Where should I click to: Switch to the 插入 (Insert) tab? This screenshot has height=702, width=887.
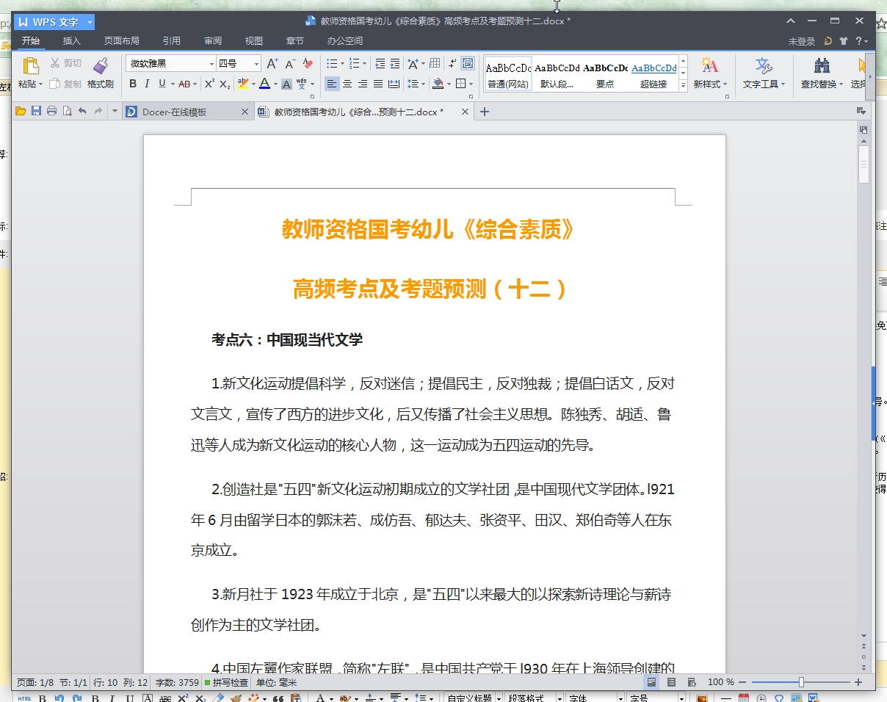click(72, 41)
